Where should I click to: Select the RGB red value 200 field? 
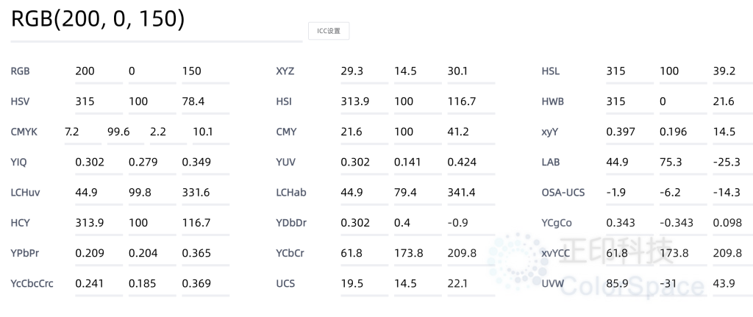[99, 71]
